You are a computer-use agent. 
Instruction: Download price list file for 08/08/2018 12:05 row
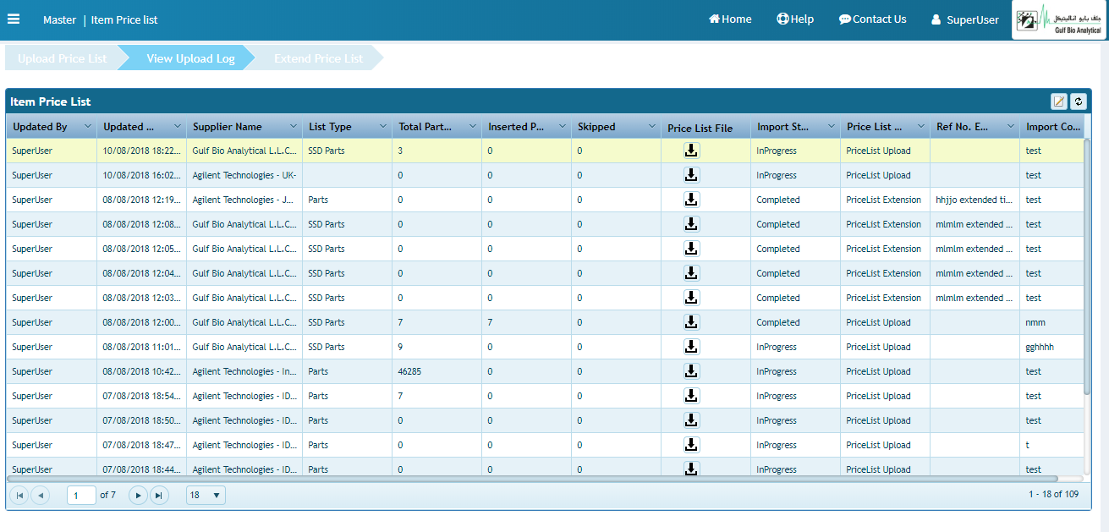(691, 249)
